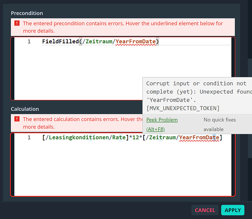Click the Leasingkonditionen path in the calculation
Screen dimensions: 252x219
[79, 138]
